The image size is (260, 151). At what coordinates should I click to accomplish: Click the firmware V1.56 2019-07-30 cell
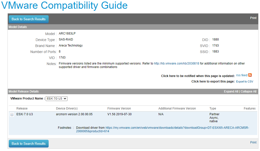pyautogui.click(x=119, y=114)
